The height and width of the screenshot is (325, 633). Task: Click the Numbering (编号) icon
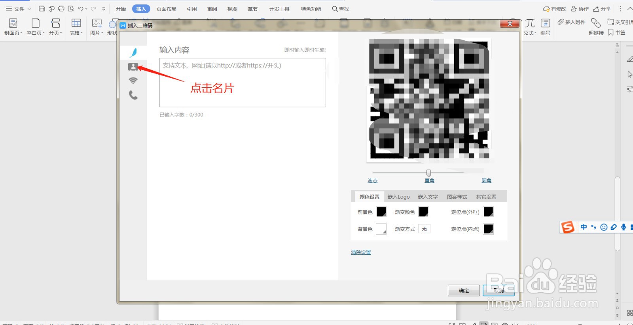pyautogui.click(x=546, y=23)
